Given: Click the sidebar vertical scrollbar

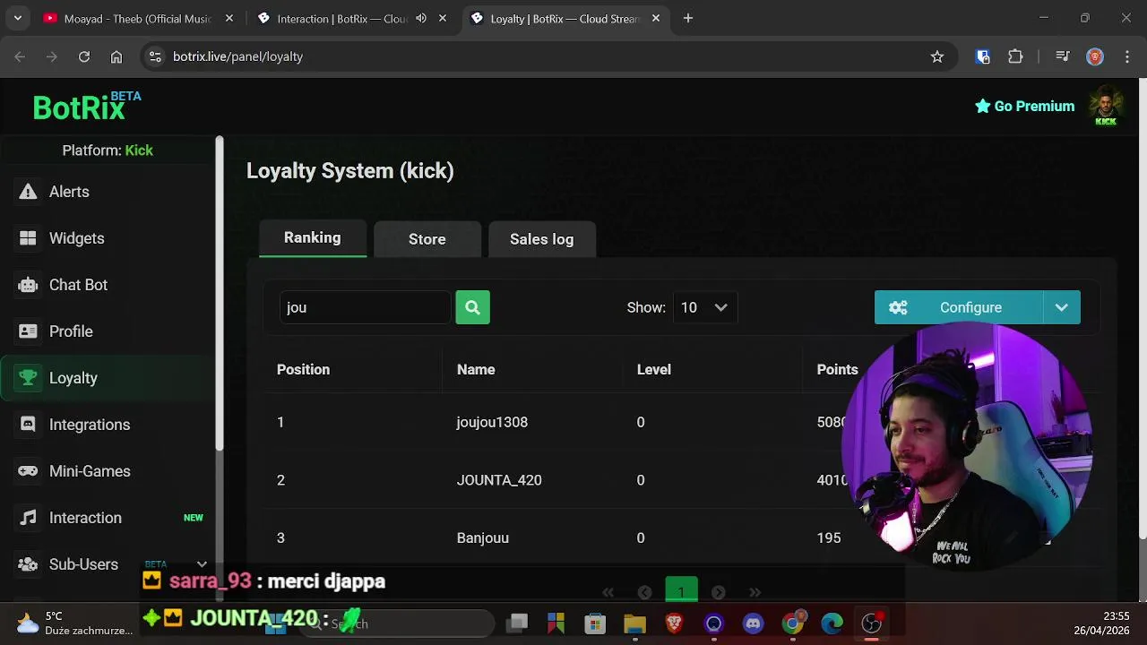Looking at the screenshot, I should [220, 294].
